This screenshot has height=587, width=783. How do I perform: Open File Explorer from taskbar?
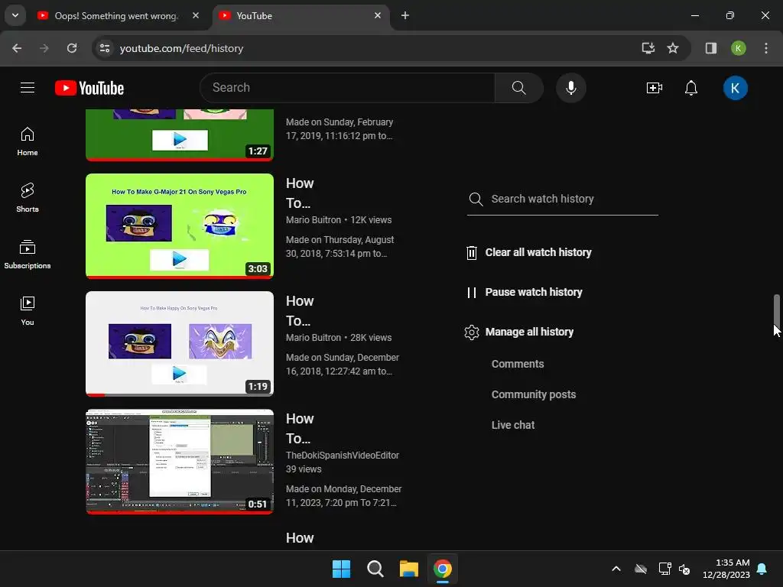click(408, 569)
